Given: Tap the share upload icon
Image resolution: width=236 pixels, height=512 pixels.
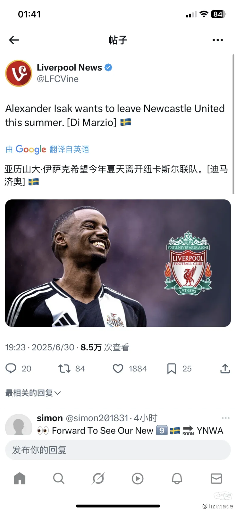Looking at the screenshot, I should [x=225, y=368].
